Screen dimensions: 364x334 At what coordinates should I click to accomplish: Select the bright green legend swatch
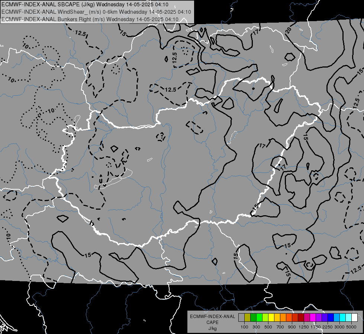tap(259, 318)
